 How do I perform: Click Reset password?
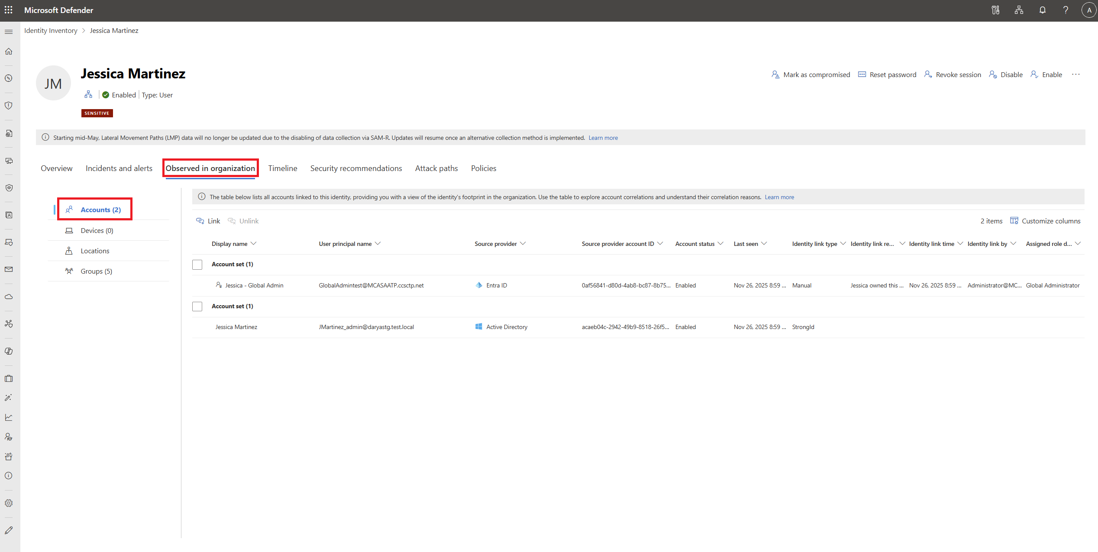click(887, 74)
